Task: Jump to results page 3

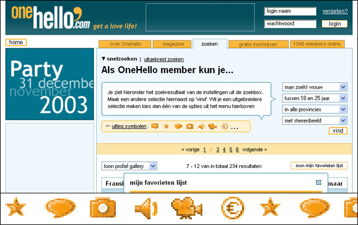Action: [x=217, y=150]
